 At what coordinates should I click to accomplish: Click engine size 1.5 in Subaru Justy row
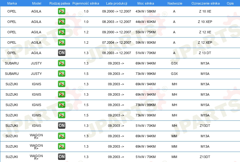point(86,74)
